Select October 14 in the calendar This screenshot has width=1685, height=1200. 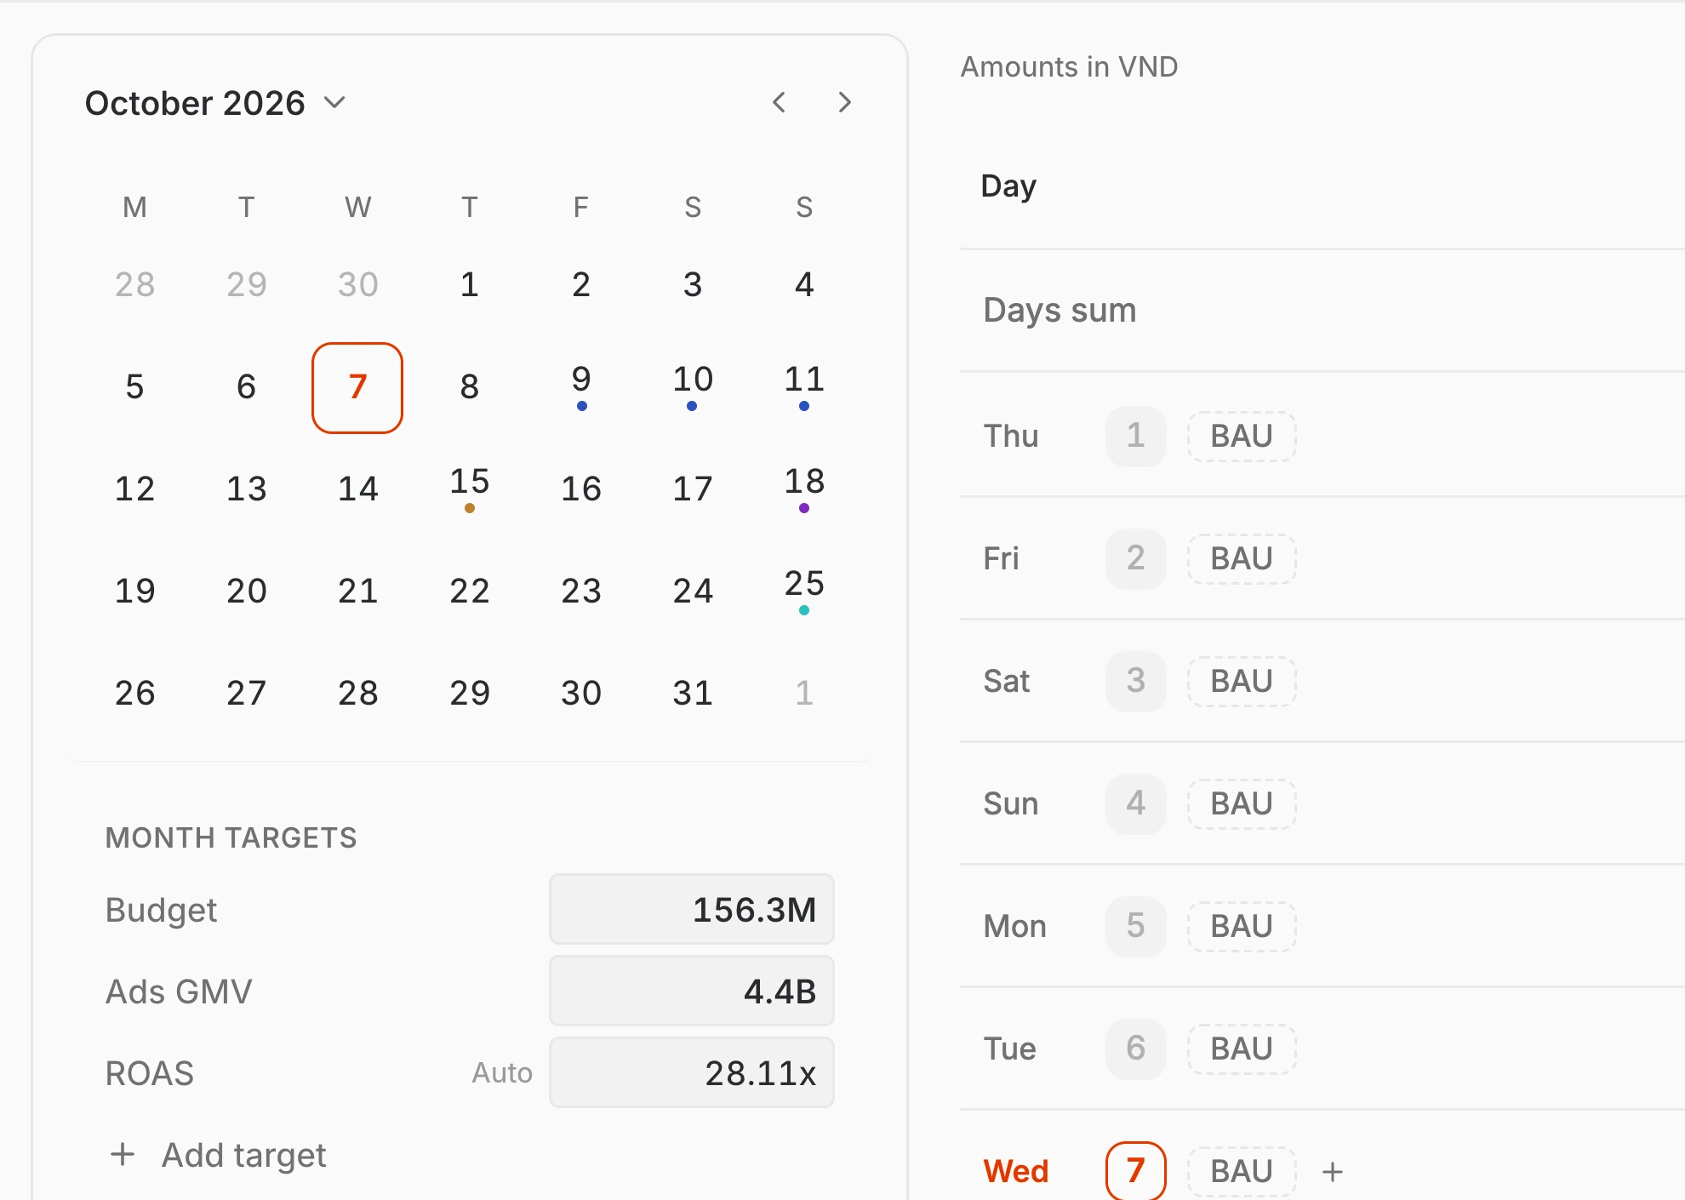coord(357,489)
